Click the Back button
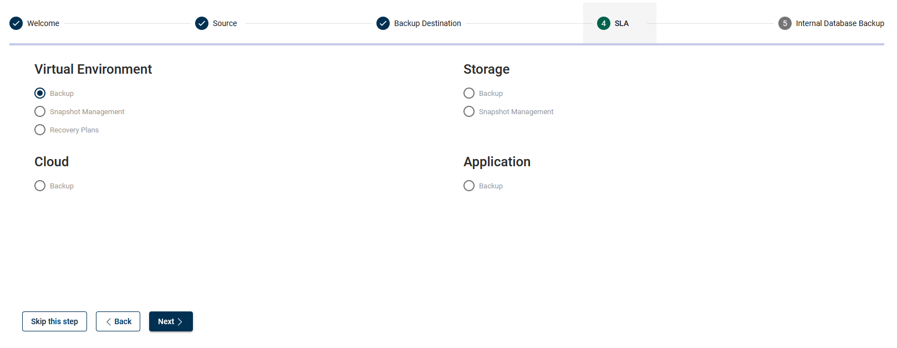897x348 pixels. pos(118,321)
